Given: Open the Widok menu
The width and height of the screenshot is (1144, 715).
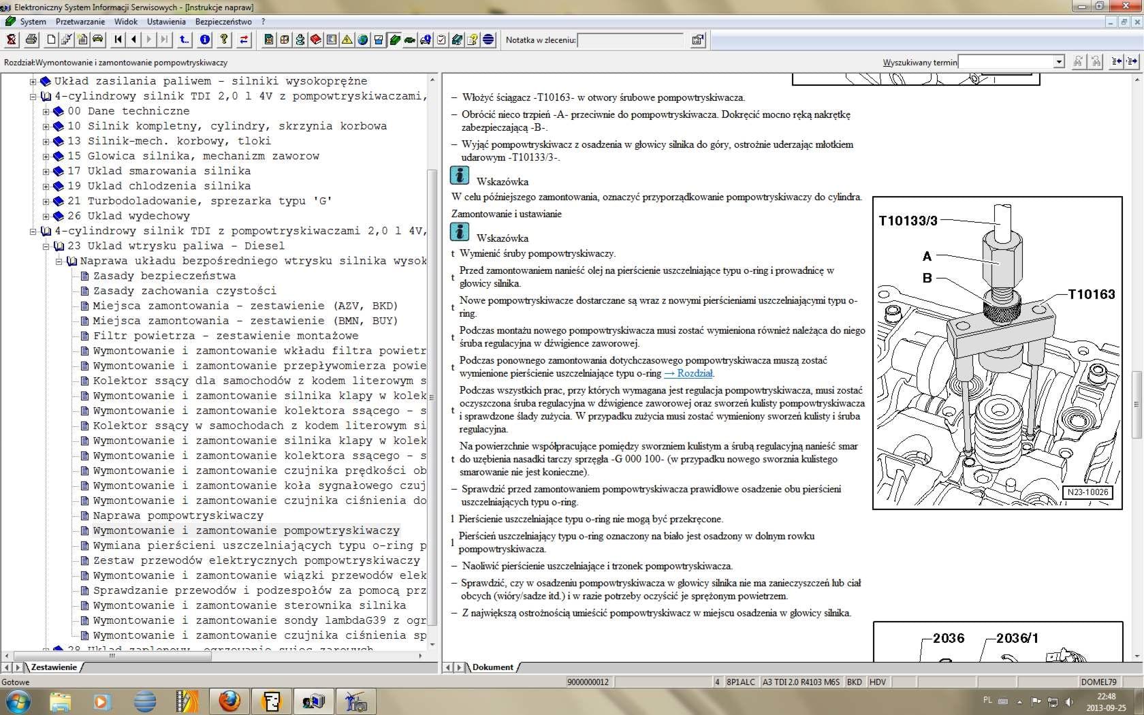Looking at the screenshot, I should [126, 22].
